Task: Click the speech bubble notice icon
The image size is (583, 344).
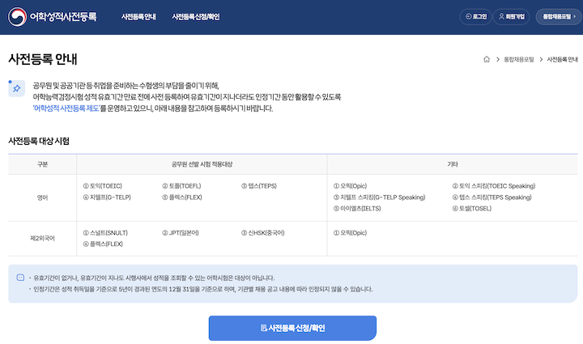Action: point(20,278)
